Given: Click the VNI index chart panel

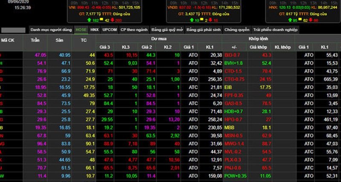Looking at the screenshot, I should (104, 11).
